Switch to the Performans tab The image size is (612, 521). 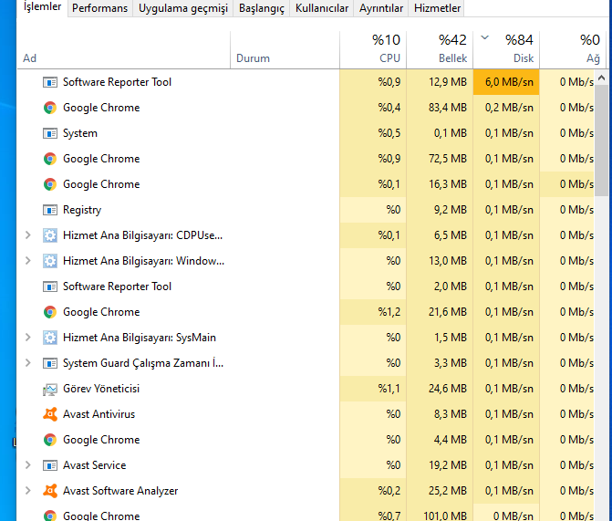click(99, 8)
